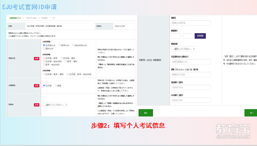This screenshot has height=146, width=257.
Task: Click the second postal code box
Action: tap(188, 36)
